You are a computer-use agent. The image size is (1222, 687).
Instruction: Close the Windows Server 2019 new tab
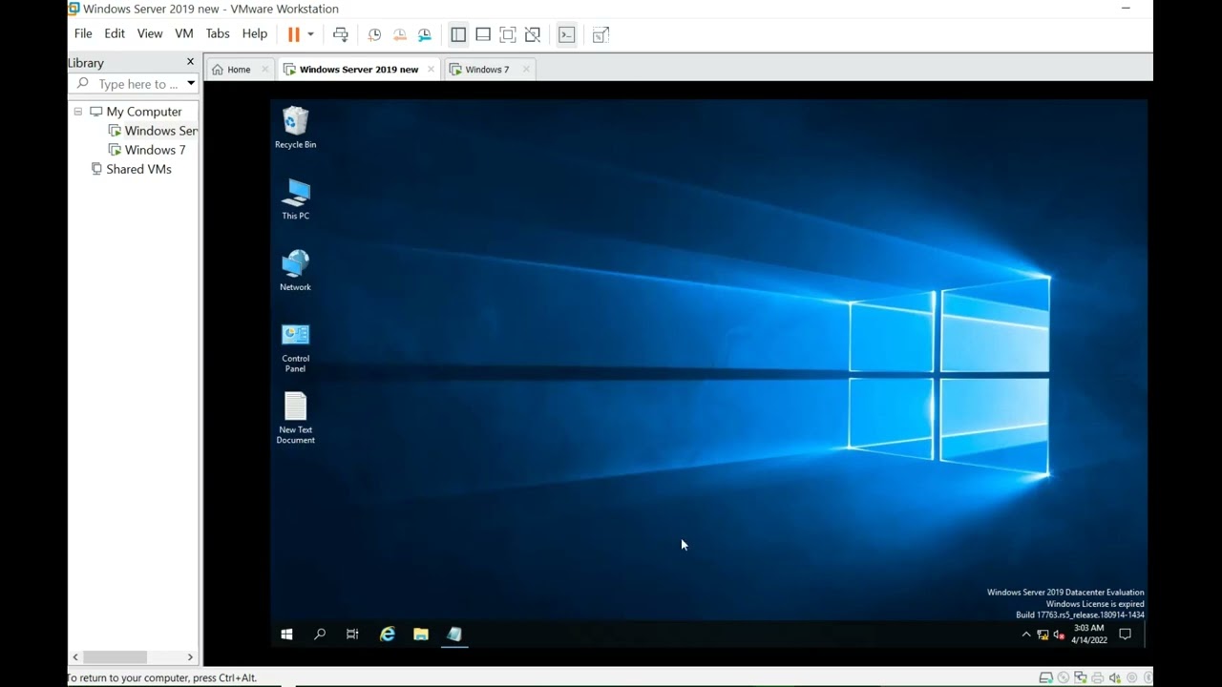(x=431, y=69)
